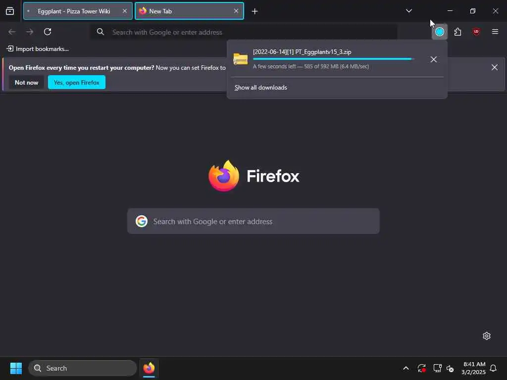
Task: Close the Eggplant - Pizza Tower Wiki tab
Action: pyautogui.click(x=125, y=11)
